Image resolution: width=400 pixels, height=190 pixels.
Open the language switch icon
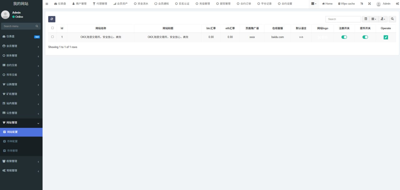362,4
